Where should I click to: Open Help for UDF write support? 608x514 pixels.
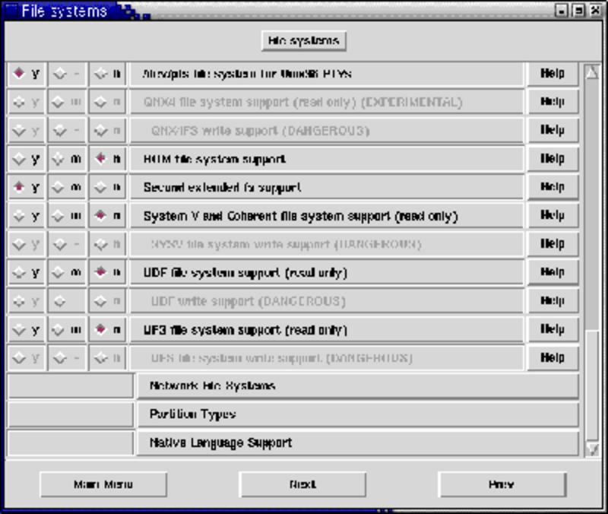[553, 301]
